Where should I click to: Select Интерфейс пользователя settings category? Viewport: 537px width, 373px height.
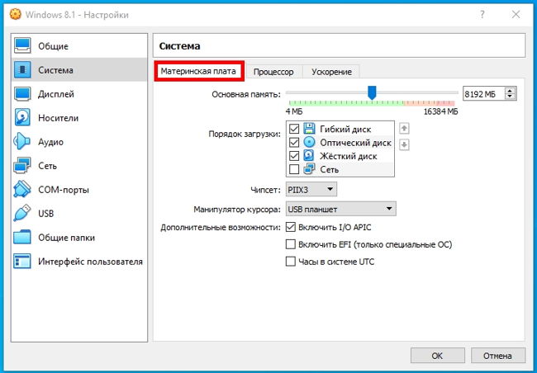79,262
